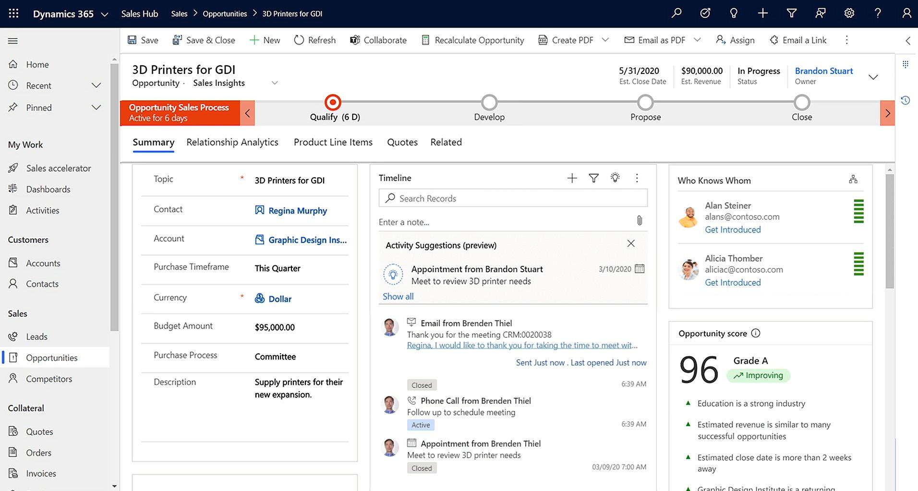Click the Qualify stage progress marker
The image size is (918, 491).
333,102
